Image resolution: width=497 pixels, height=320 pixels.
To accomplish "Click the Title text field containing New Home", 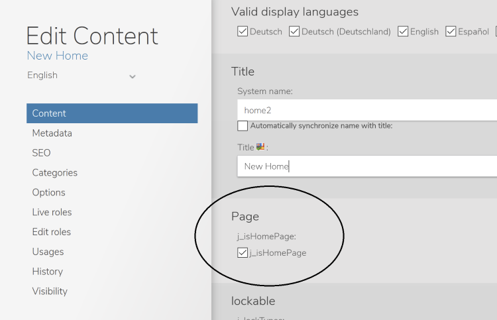I will [367, 166].
